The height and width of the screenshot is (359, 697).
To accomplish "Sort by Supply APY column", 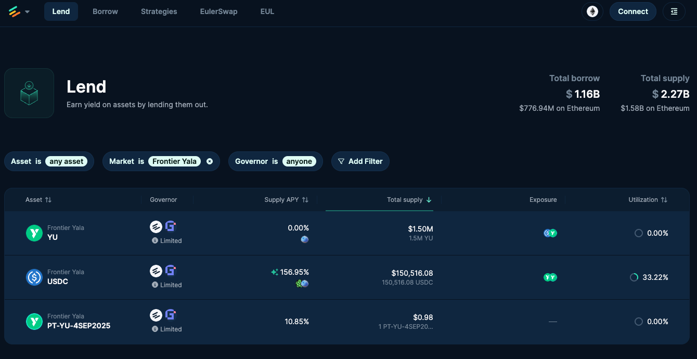I will pos(286,200).
